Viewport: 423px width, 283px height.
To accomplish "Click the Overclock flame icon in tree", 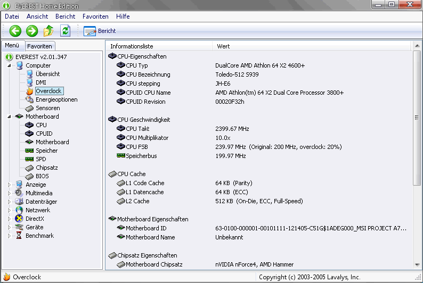I will tap(30, 91).
